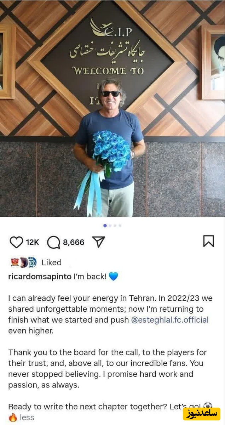Tap first liker avatar thumbnail
Viewport: 225px width, 425px height.
pyautogui.click(x=15, y=262)
